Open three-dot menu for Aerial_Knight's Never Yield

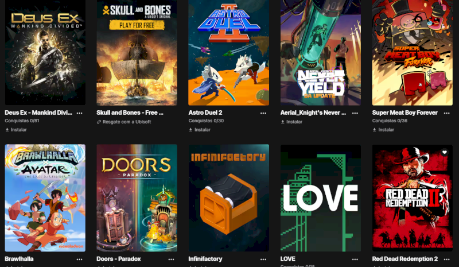click(x=355, y=113)
